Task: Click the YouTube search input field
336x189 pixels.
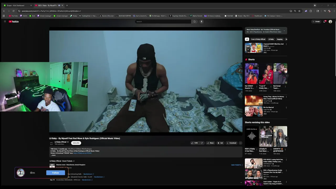Action: (163, 22)
